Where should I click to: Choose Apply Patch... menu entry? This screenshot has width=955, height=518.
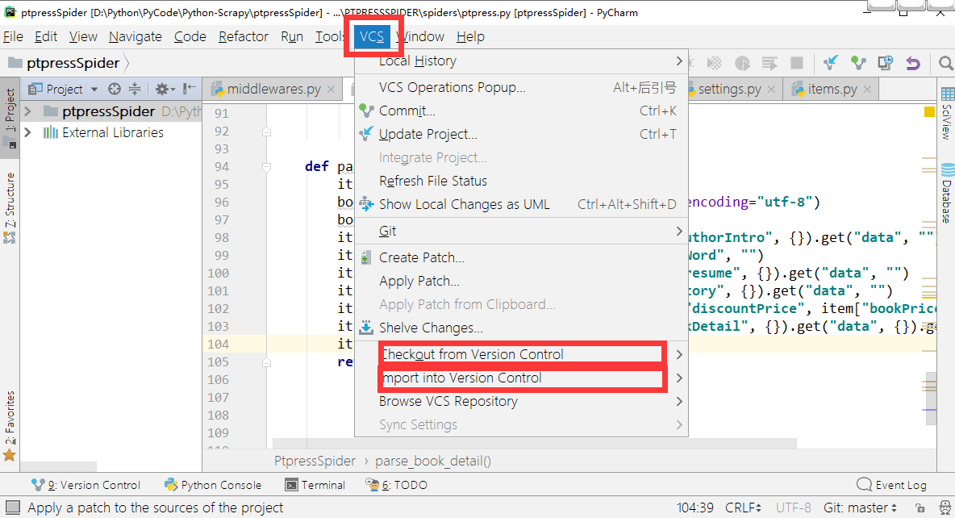coord(521,281)
